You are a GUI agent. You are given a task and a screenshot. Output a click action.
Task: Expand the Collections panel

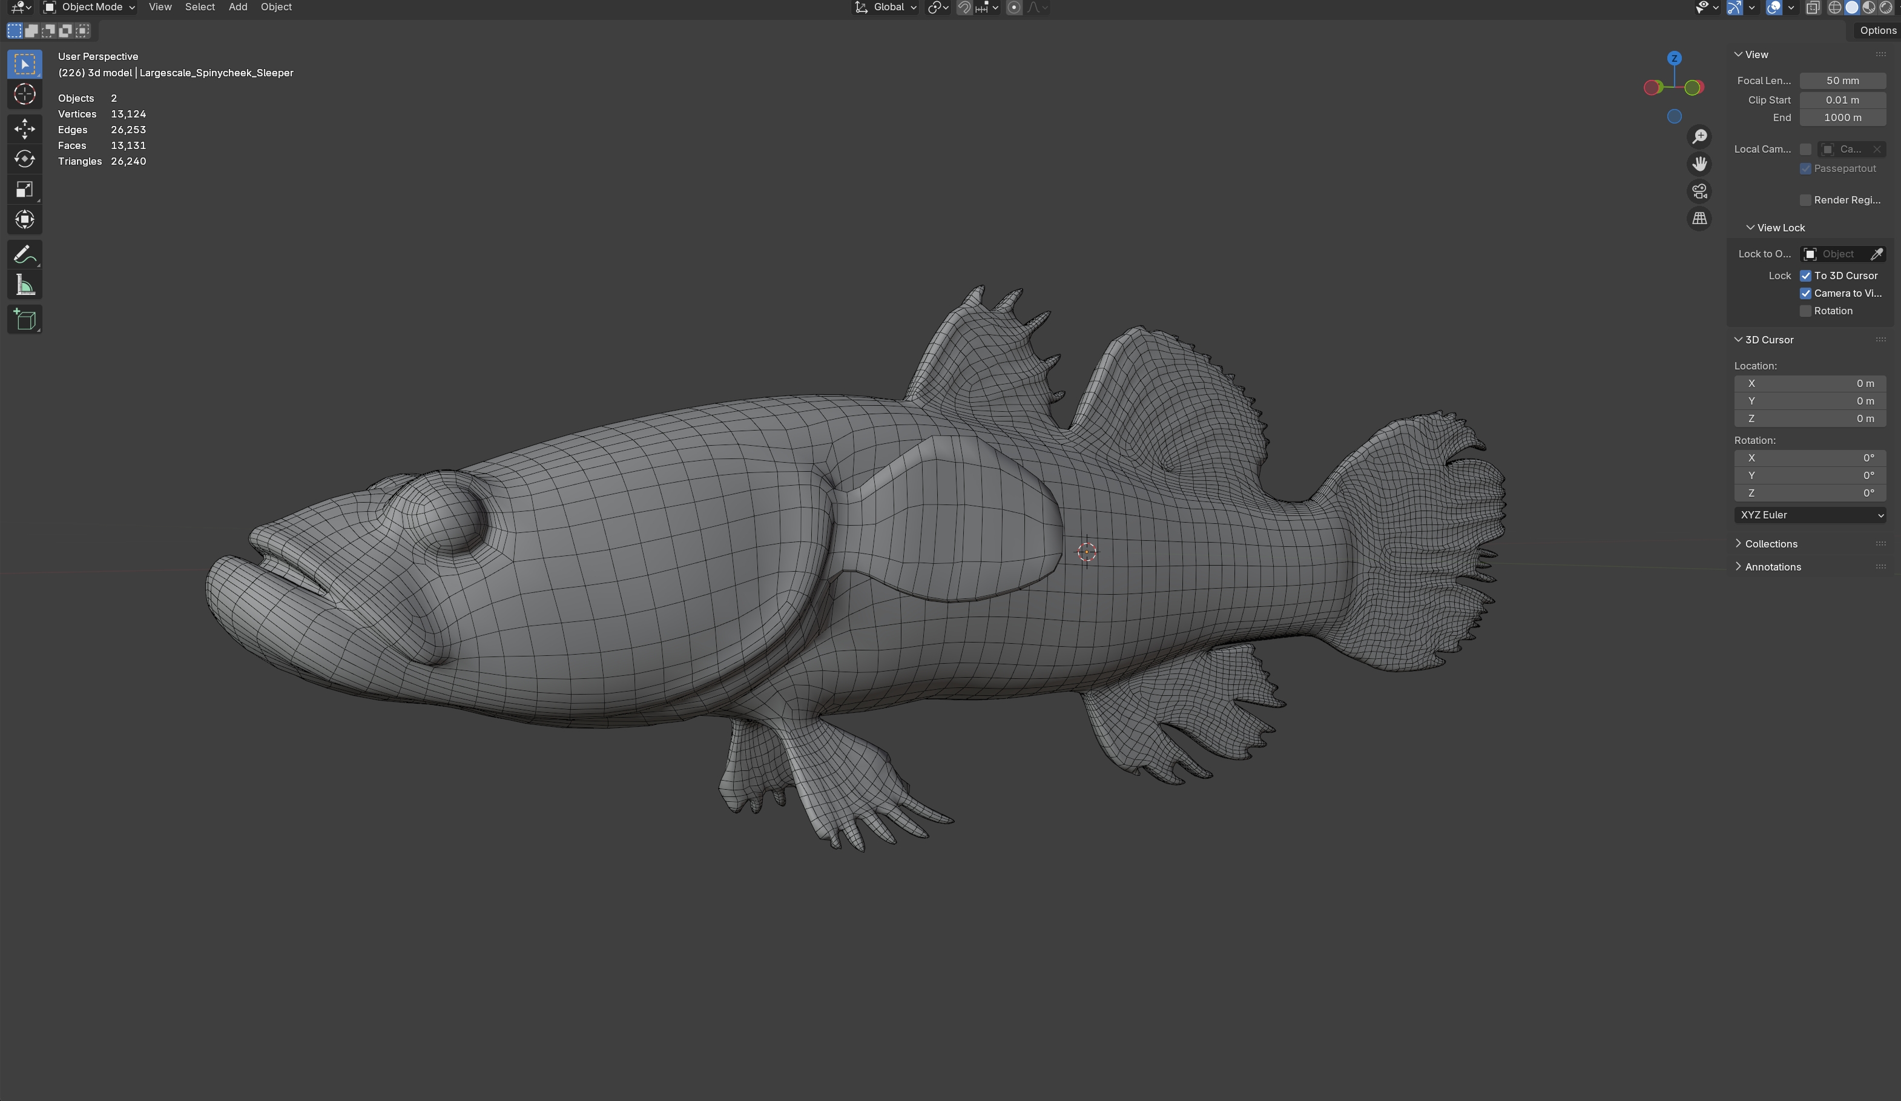pos(1770,543)
